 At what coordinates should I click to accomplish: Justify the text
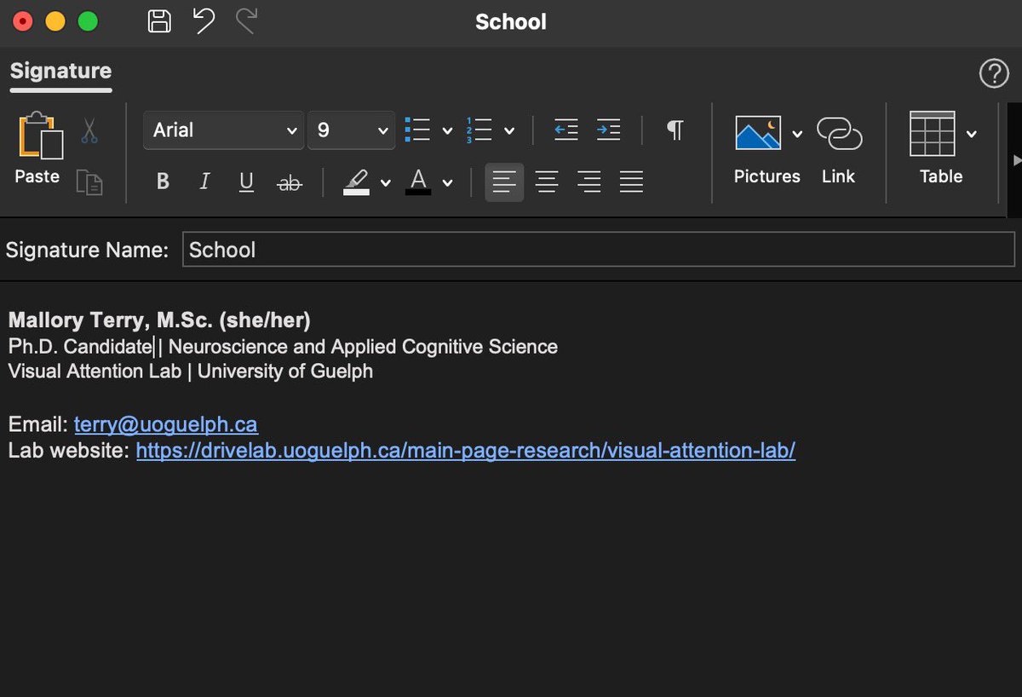[631, 181]
